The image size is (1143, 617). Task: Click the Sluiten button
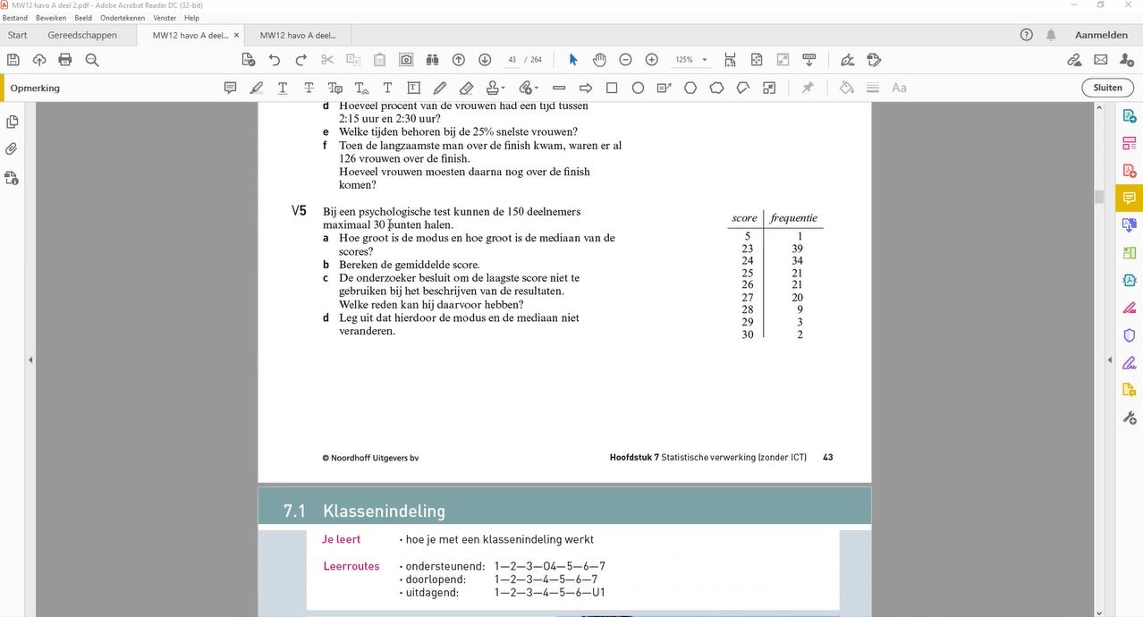[x=1108, y=88]
